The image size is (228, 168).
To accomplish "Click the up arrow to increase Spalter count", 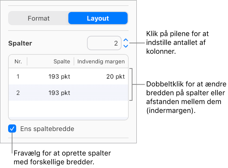I will click(125, 40).
